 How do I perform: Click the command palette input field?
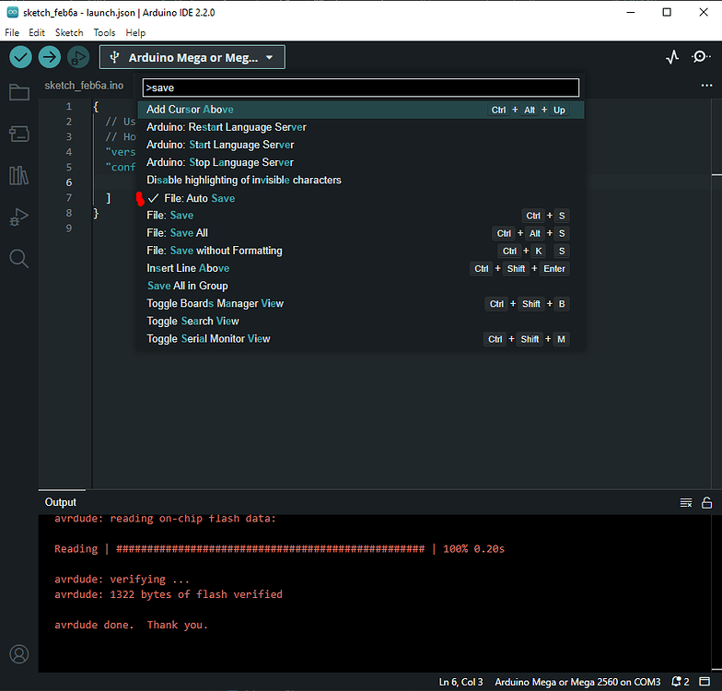pyautogui.click(x=361, y=88)
